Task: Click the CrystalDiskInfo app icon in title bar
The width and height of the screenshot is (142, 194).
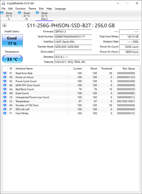Action: click(4, 3)
